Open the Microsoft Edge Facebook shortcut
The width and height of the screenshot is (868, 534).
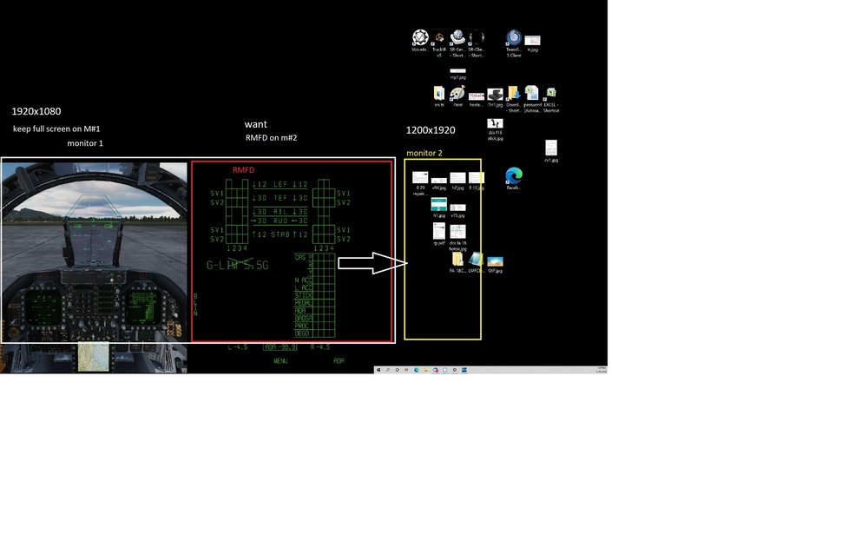[513, 176]
